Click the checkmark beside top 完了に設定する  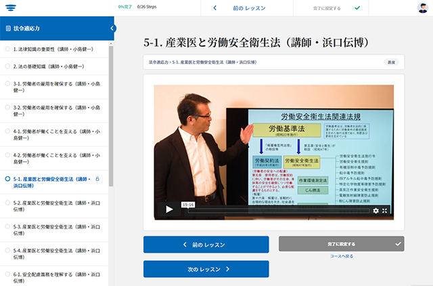pyautogui.click(x=357, y=8)
